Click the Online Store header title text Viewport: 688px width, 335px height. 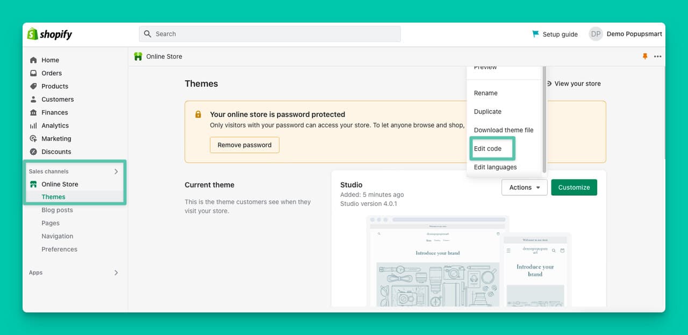164,56
